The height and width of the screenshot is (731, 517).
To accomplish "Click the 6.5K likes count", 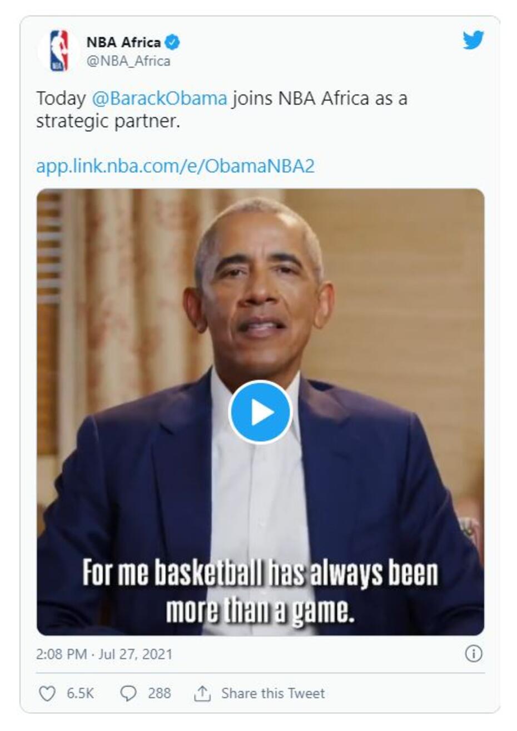I will [x=80, y=693].
